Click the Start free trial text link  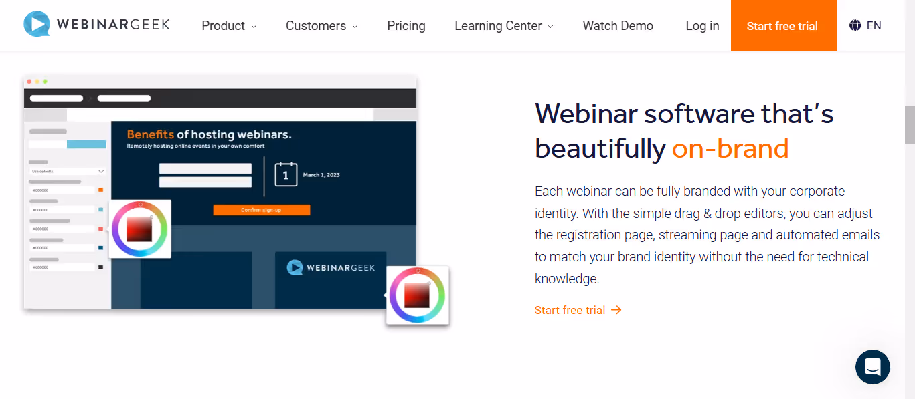[x=570, y=310]
